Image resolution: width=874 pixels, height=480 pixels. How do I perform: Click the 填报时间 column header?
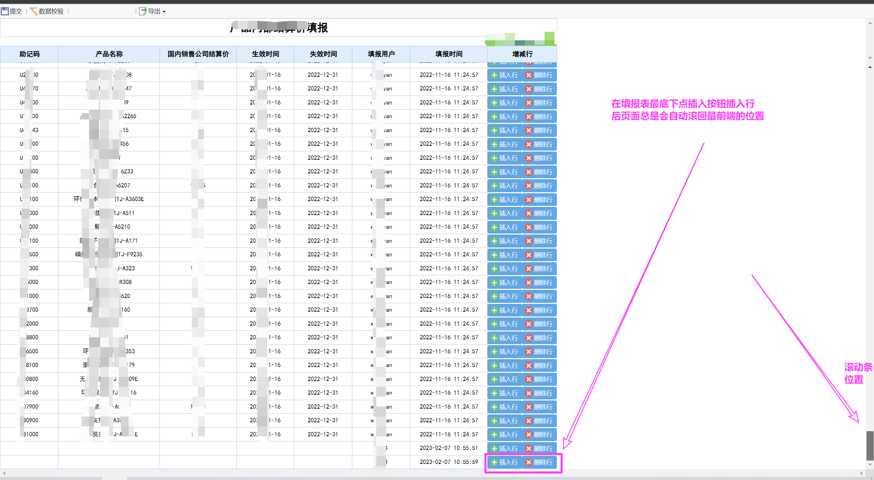449,54
